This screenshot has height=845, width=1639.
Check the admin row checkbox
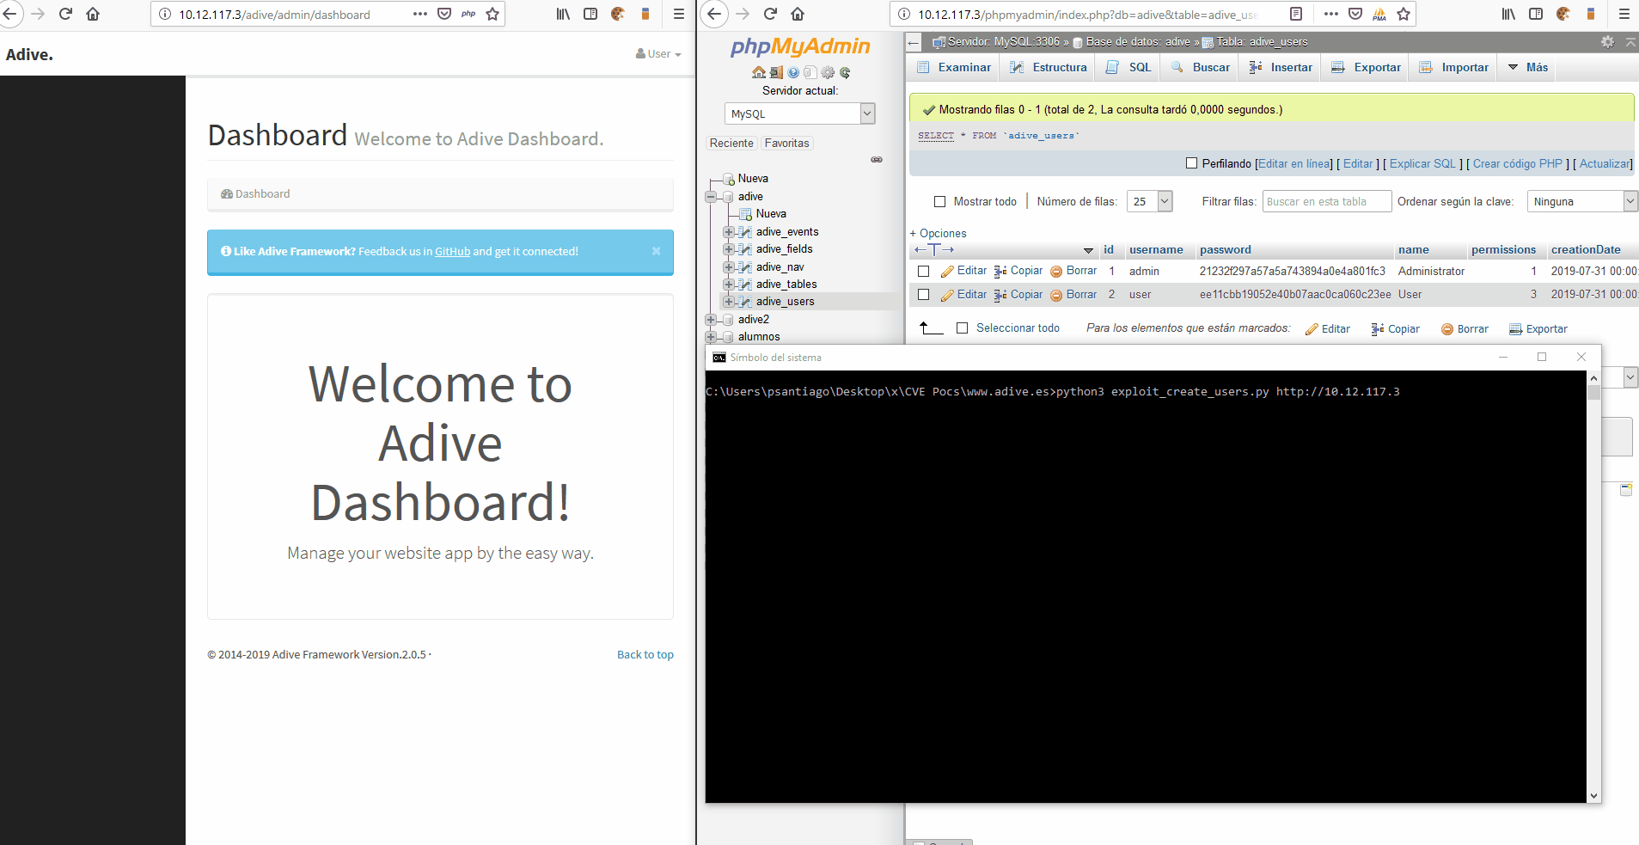coord(924,271)
